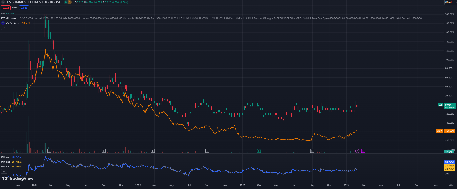The height and width of the screenshot is (189, 457).
Task: Click the 100.00% price axis label
Action: point(449,60)
